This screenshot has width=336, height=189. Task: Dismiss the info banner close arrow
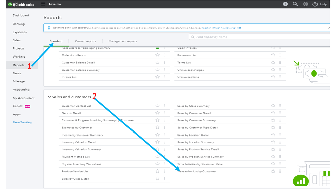point(329,28)
